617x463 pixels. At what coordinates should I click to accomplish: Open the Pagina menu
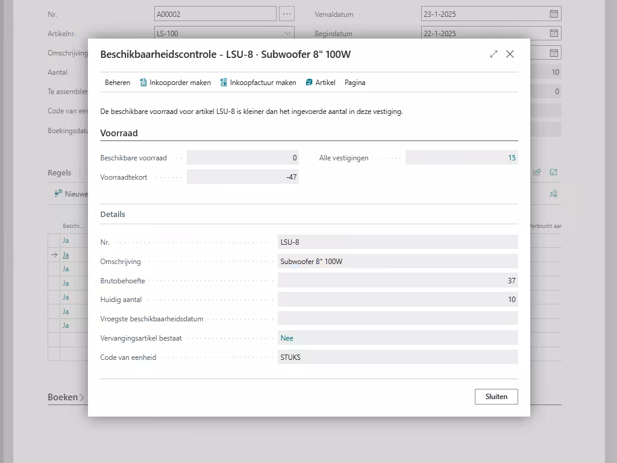(x=355, y=83)
